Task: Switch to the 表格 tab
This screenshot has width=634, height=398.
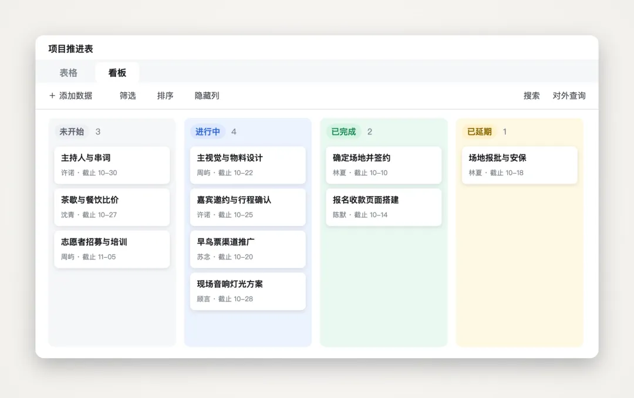Action: [68, 73]
